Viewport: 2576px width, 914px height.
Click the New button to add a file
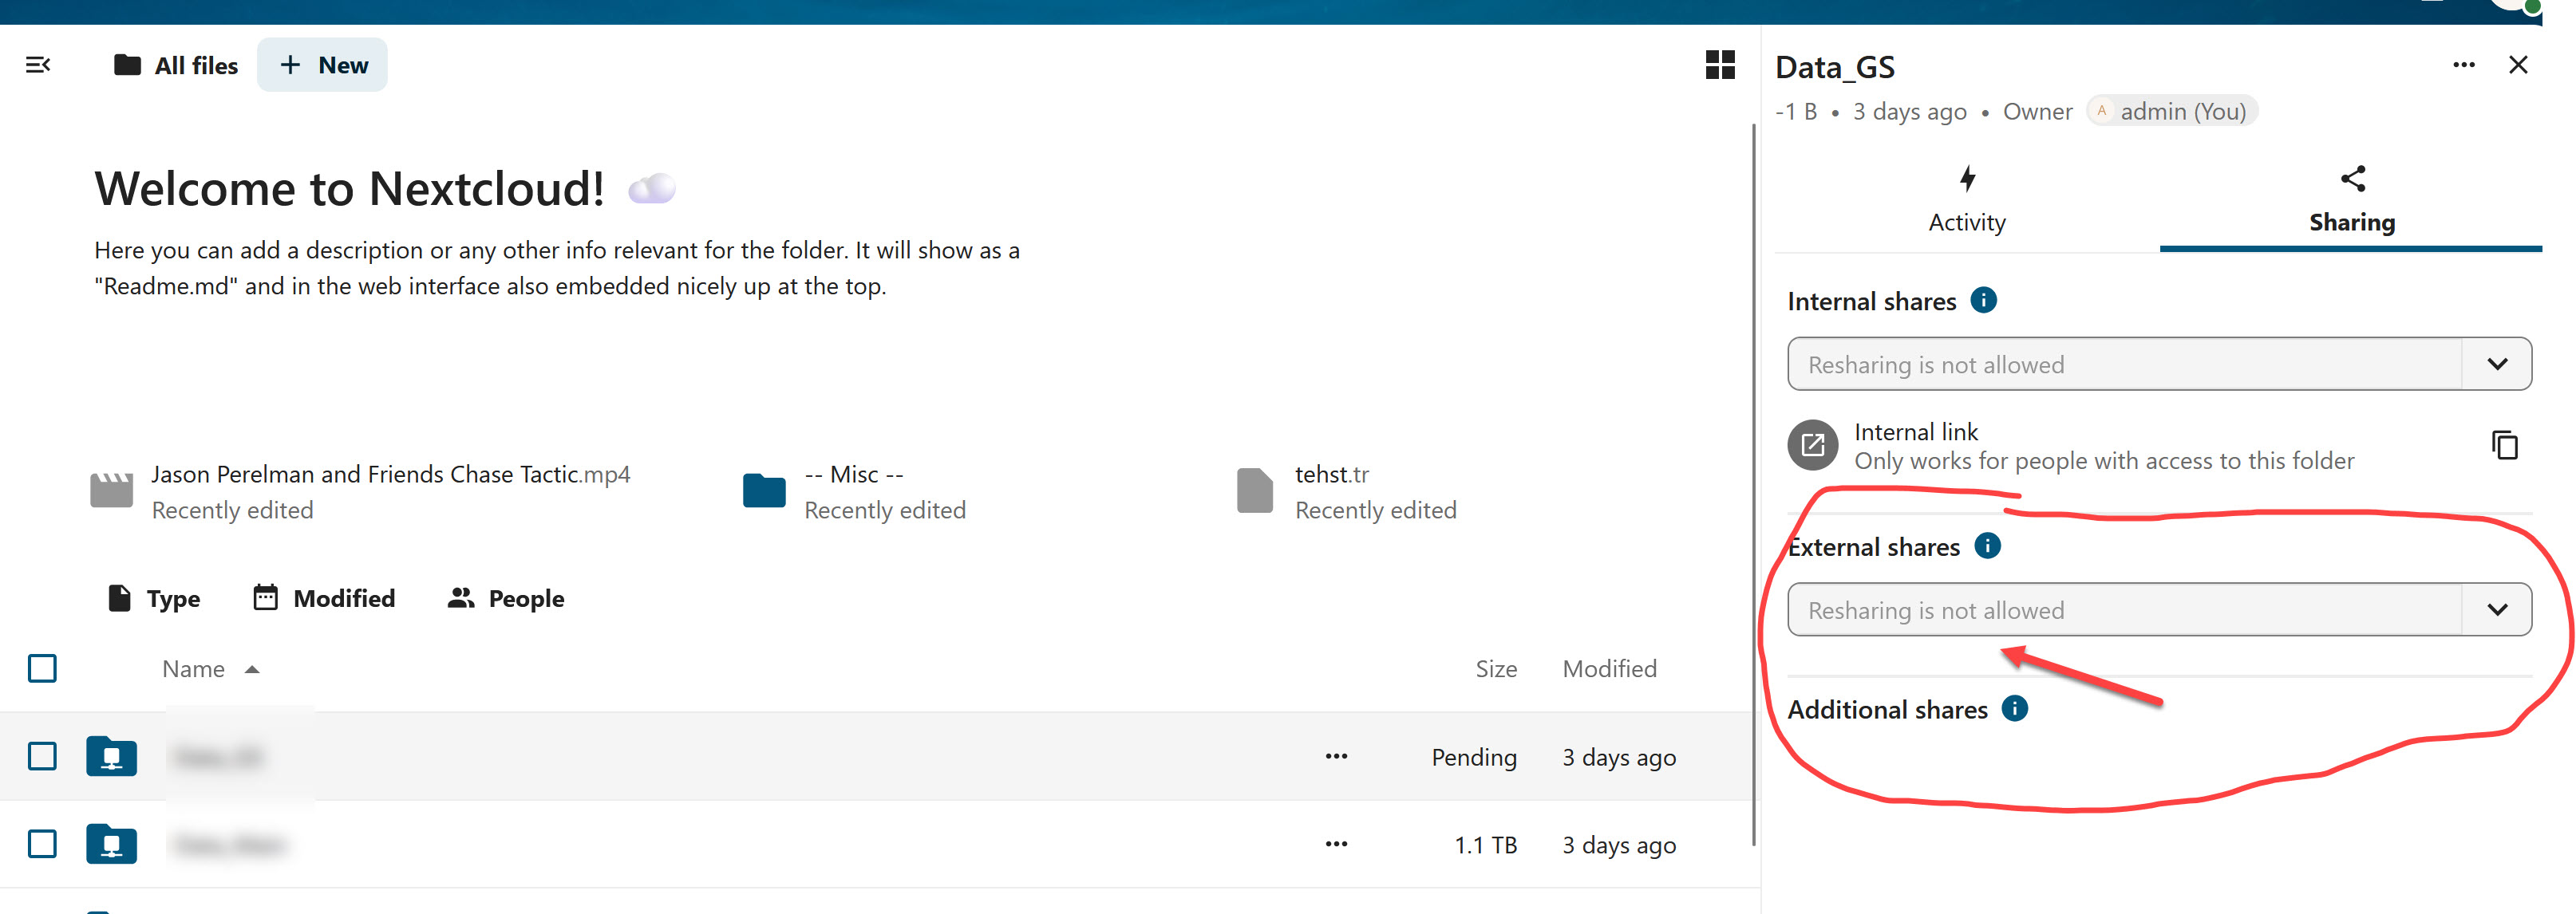coord(322,65)
